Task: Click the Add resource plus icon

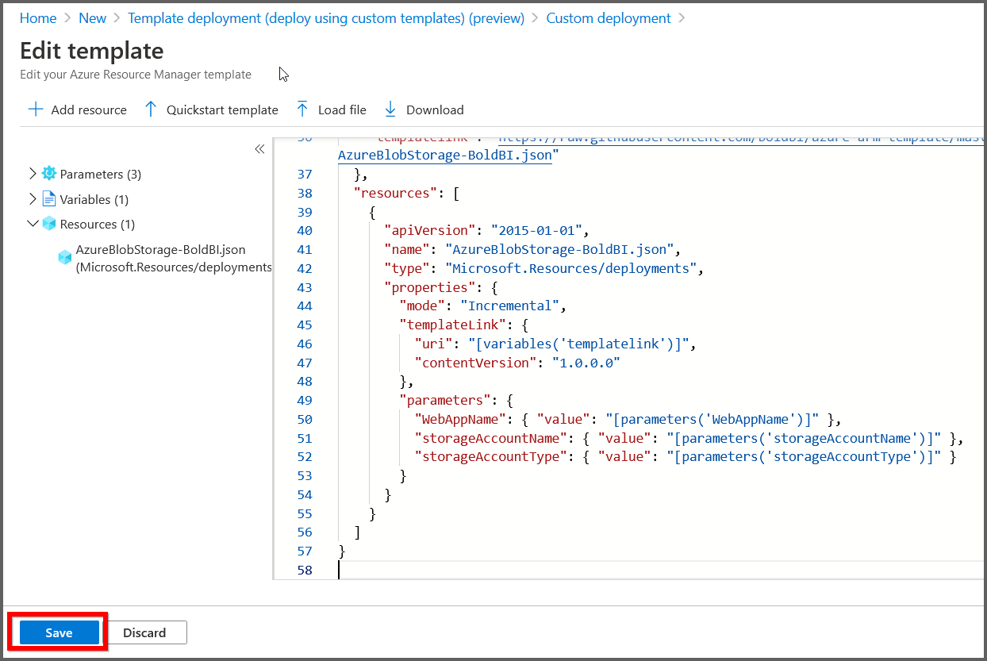Action: (x=36, y=109)
